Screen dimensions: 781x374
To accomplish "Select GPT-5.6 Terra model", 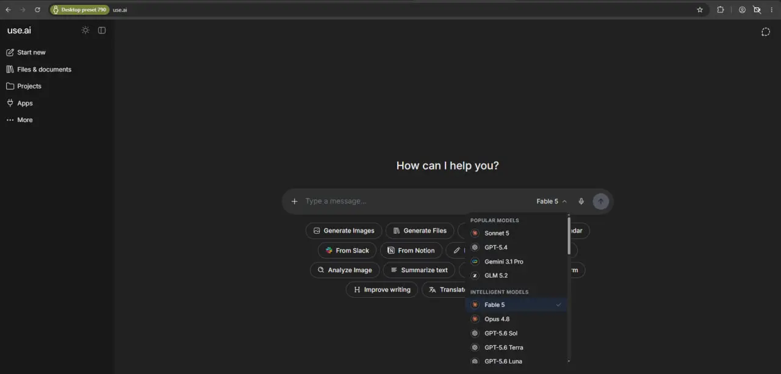I will (516, 347).
